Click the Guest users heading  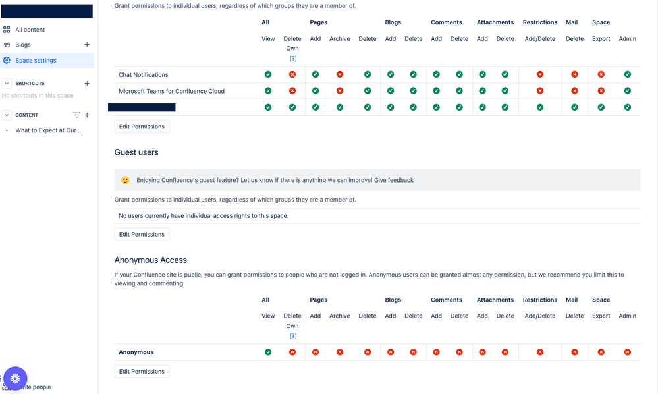click(136, 152)
